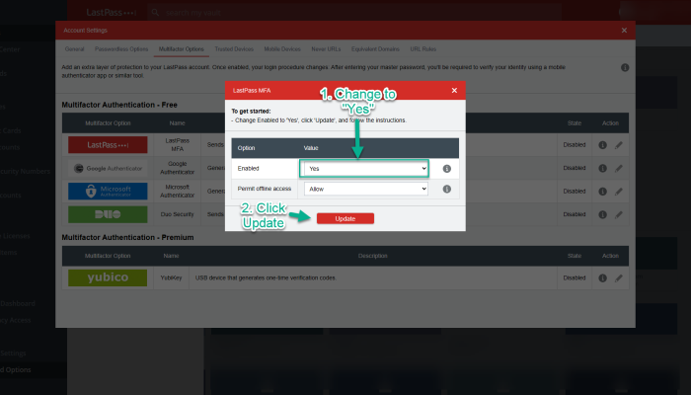The height and width of the screenshot is (395, 691).
Task: Open the Permit offline access dropdown
Action: pos(366,189)
